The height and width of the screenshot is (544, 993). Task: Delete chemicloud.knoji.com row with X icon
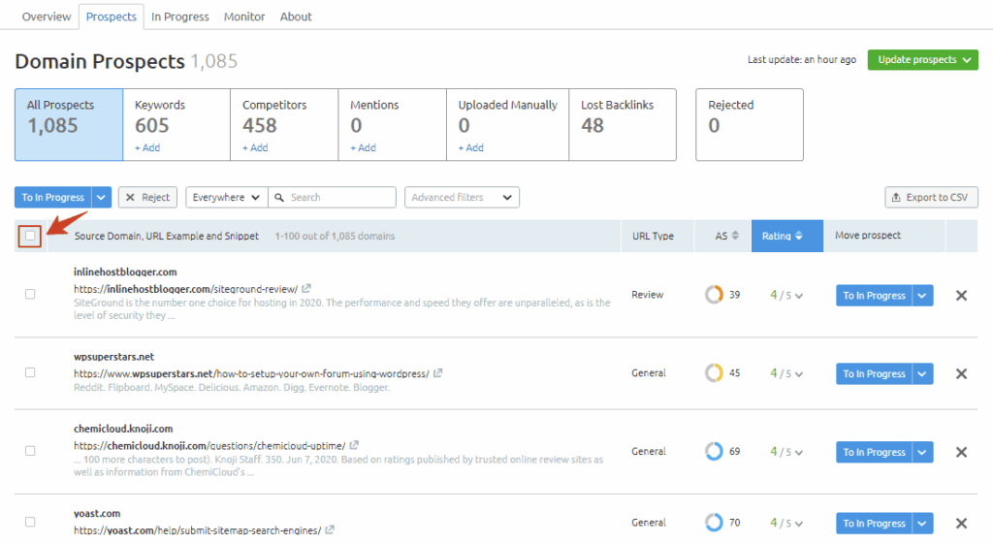[961, 452]
